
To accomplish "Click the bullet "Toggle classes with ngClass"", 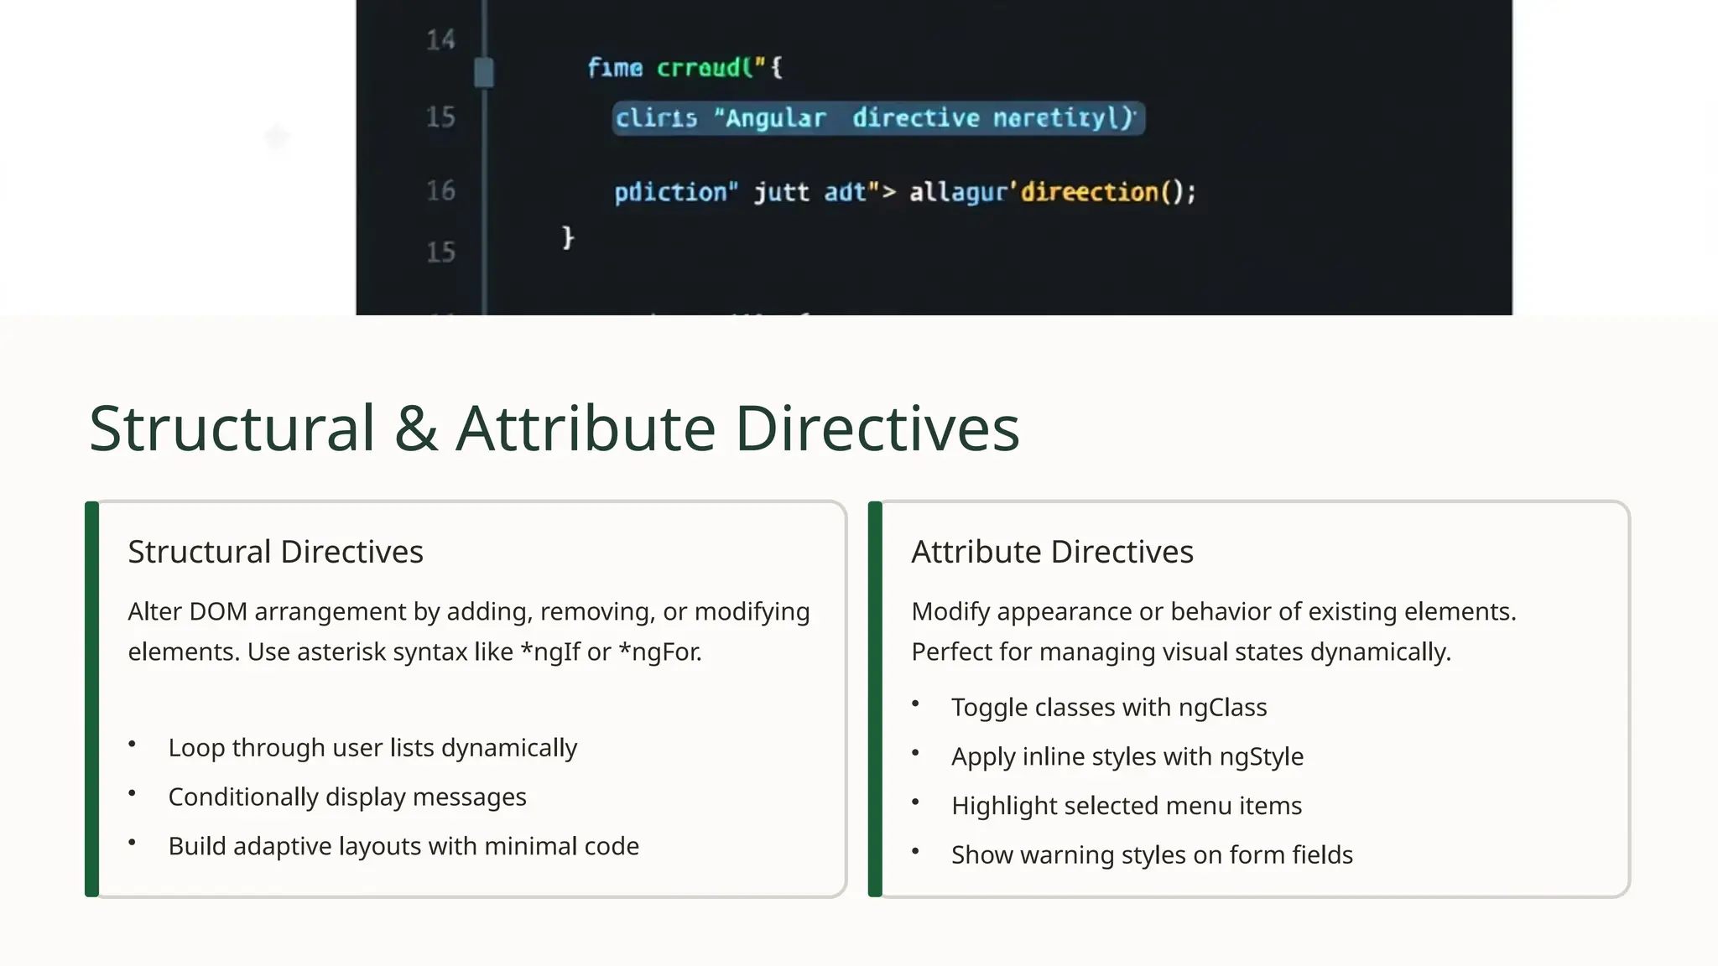I will pyautogui.click(x=1109, y=707).
